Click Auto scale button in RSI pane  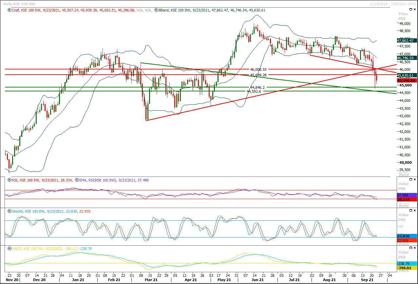(404, 206)
